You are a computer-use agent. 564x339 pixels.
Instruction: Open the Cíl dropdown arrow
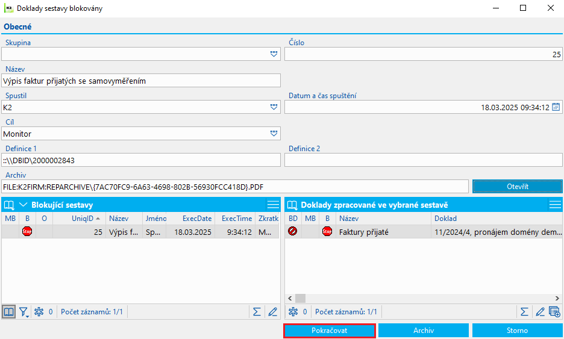click(274, 133)
